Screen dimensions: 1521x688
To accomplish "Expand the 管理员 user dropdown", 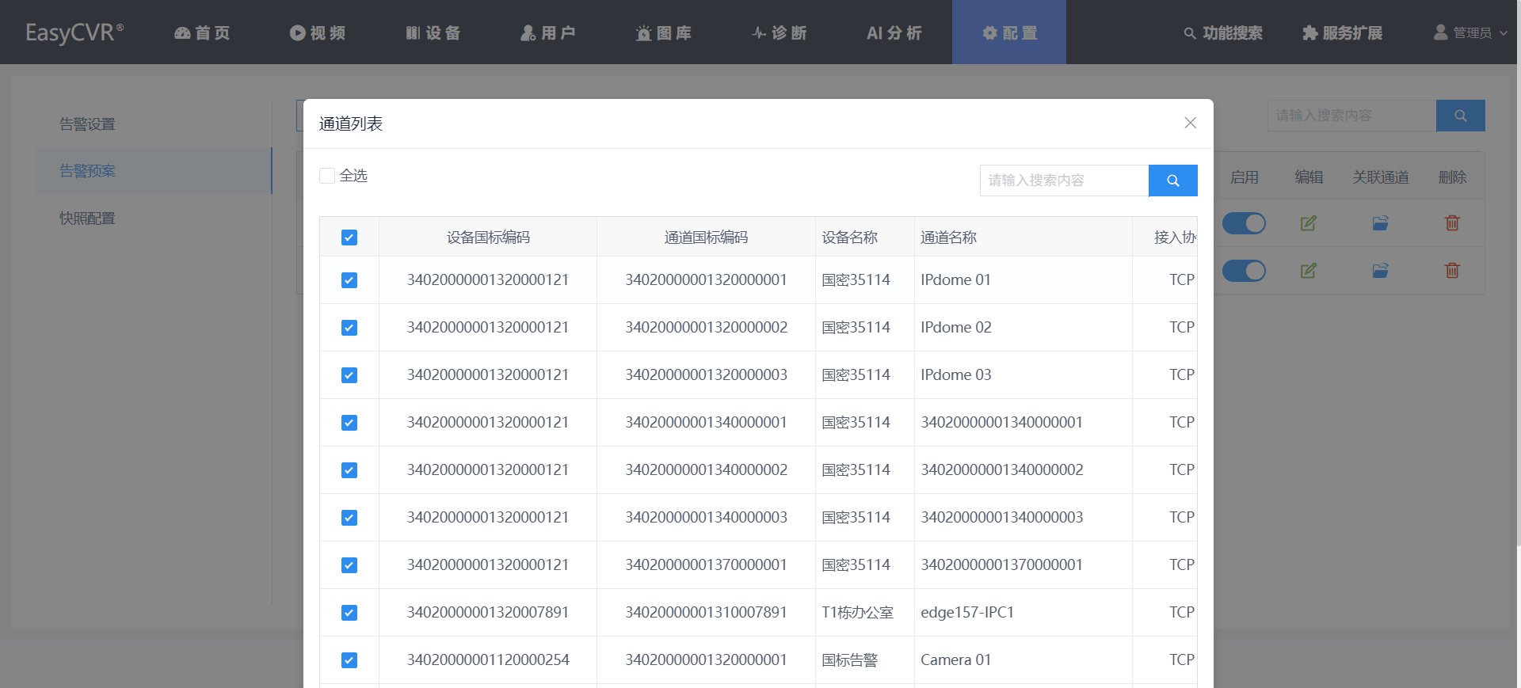I will [1471, 32].
